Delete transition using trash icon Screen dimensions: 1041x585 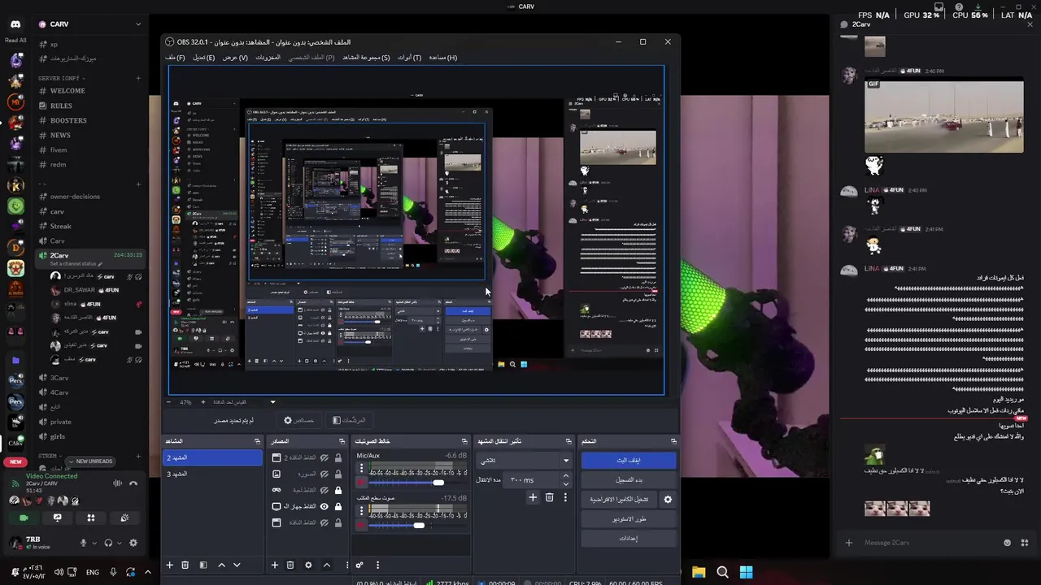(549, 497)
